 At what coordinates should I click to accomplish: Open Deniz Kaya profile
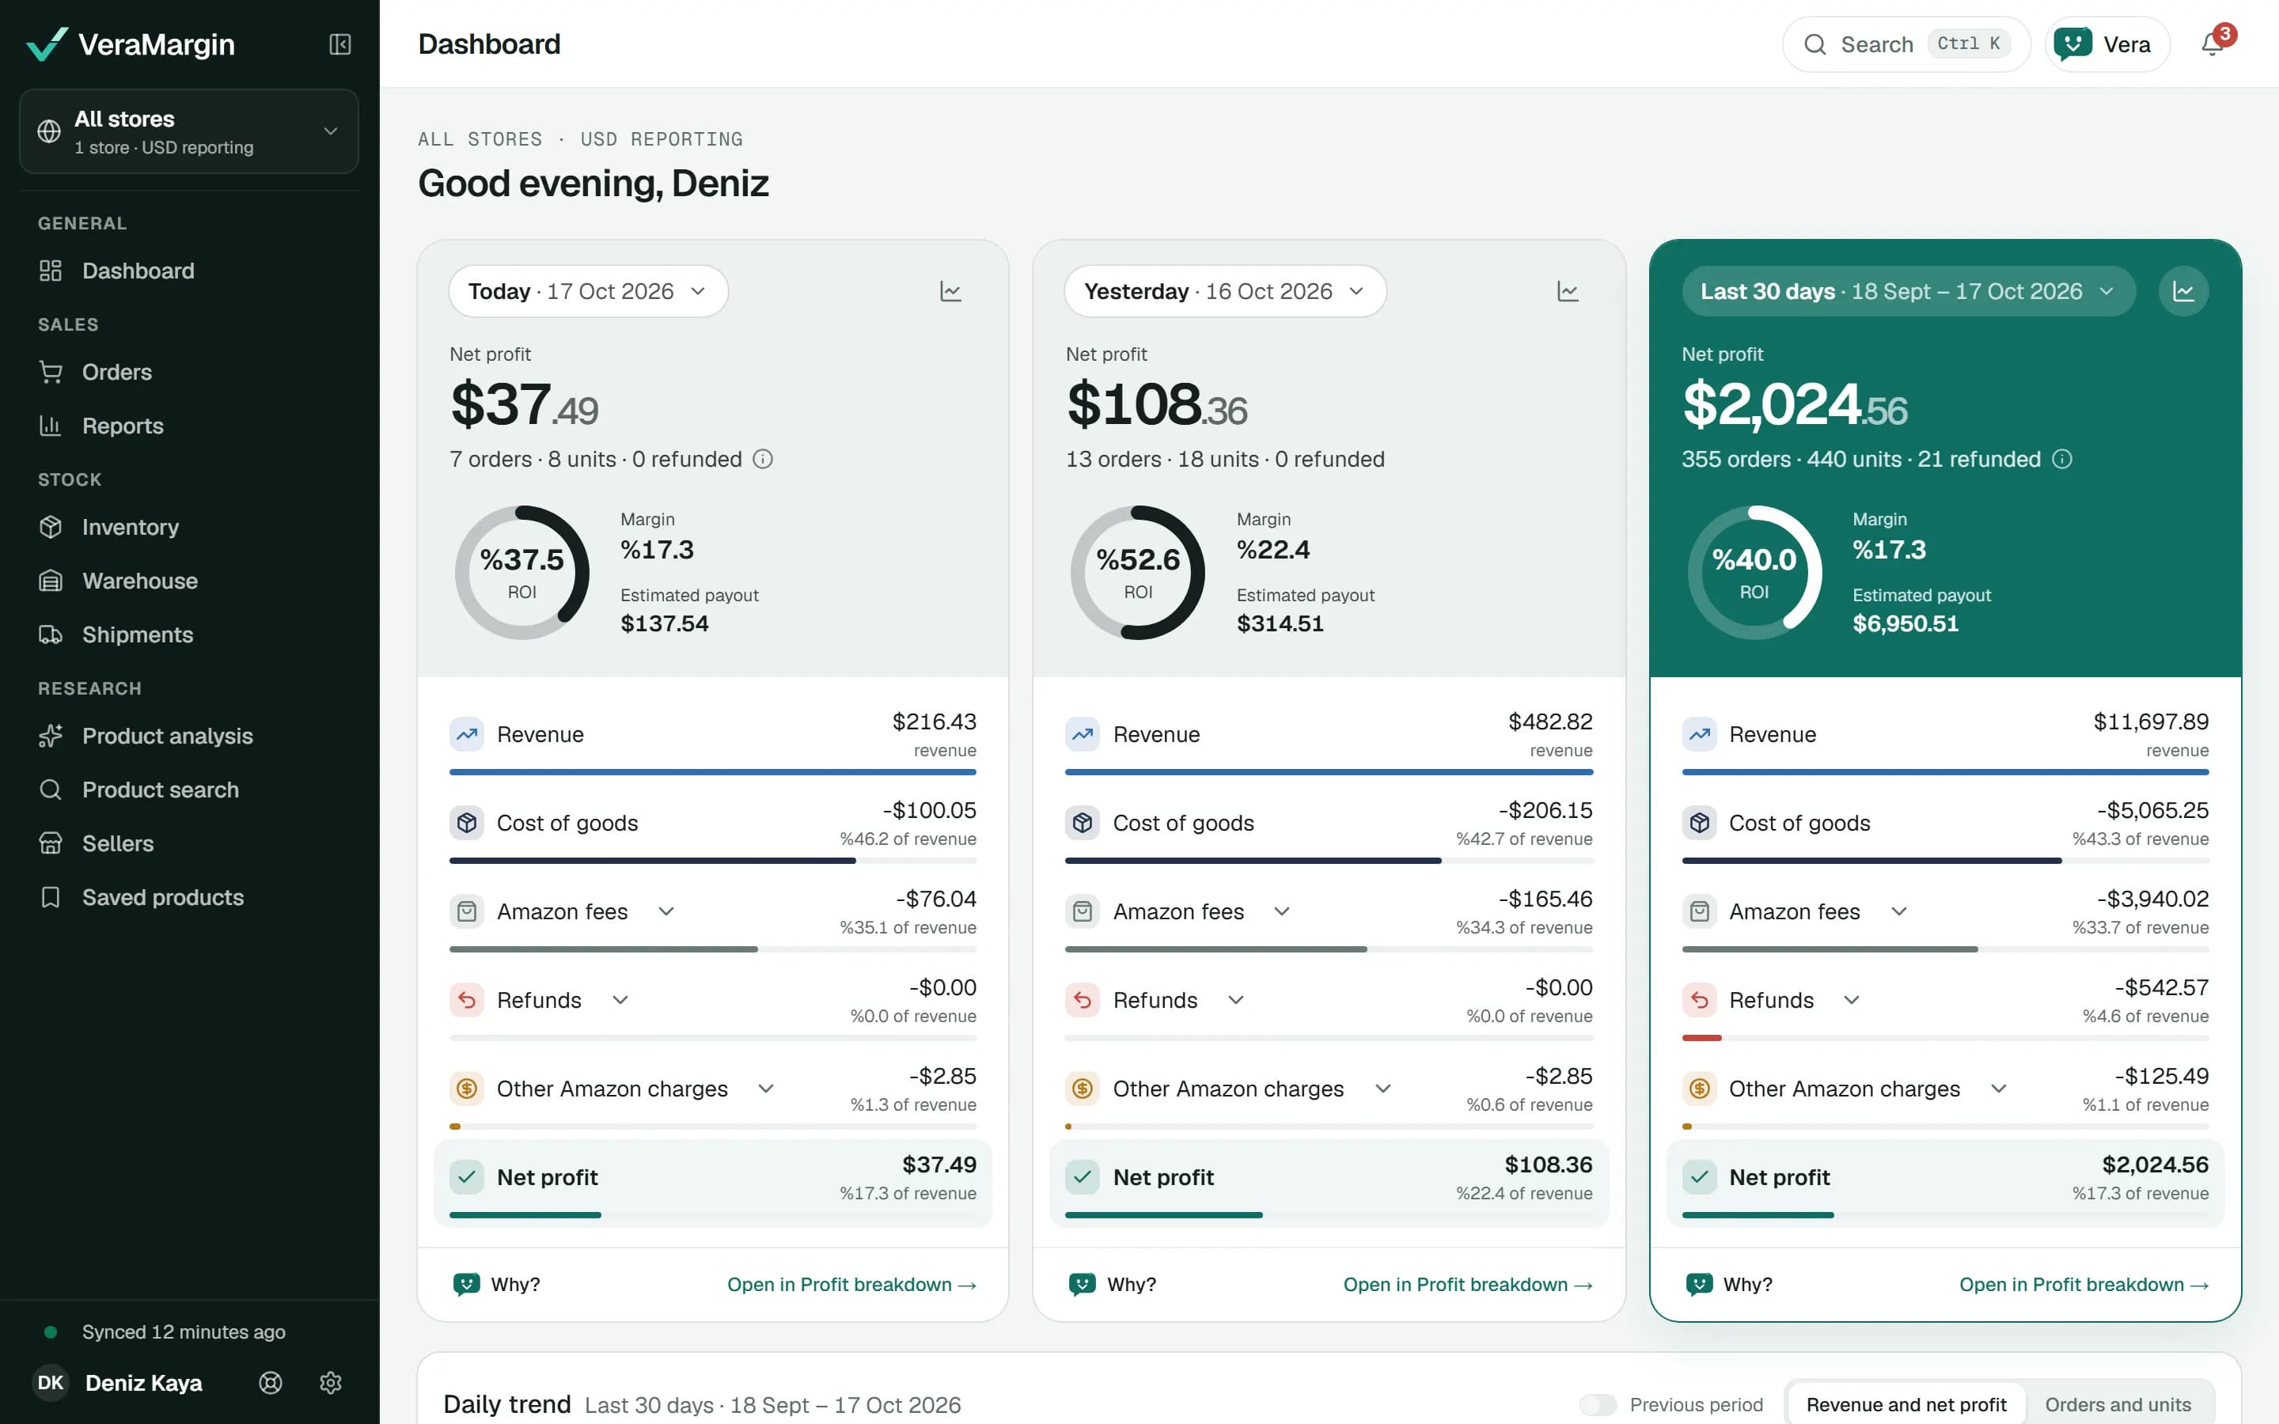pos(119,1383)
